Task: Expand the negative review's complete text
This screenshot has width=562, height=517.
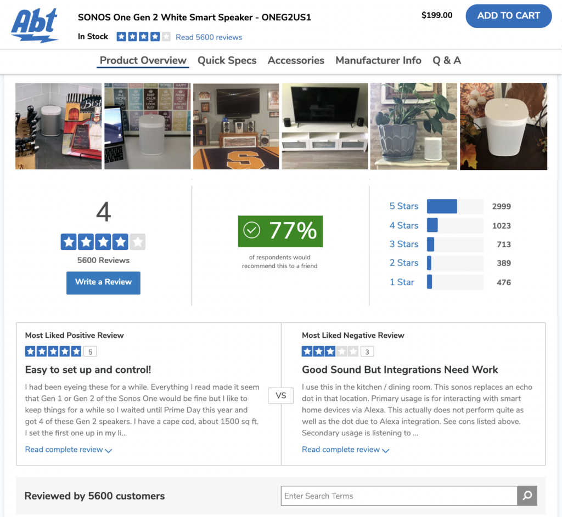Action: (345, 450)
